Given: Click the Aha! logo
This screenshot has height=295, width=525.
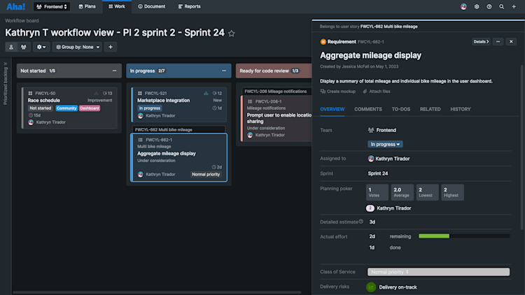Looking at the screenshot, I should pyautogui.click(x=15, y=7).
